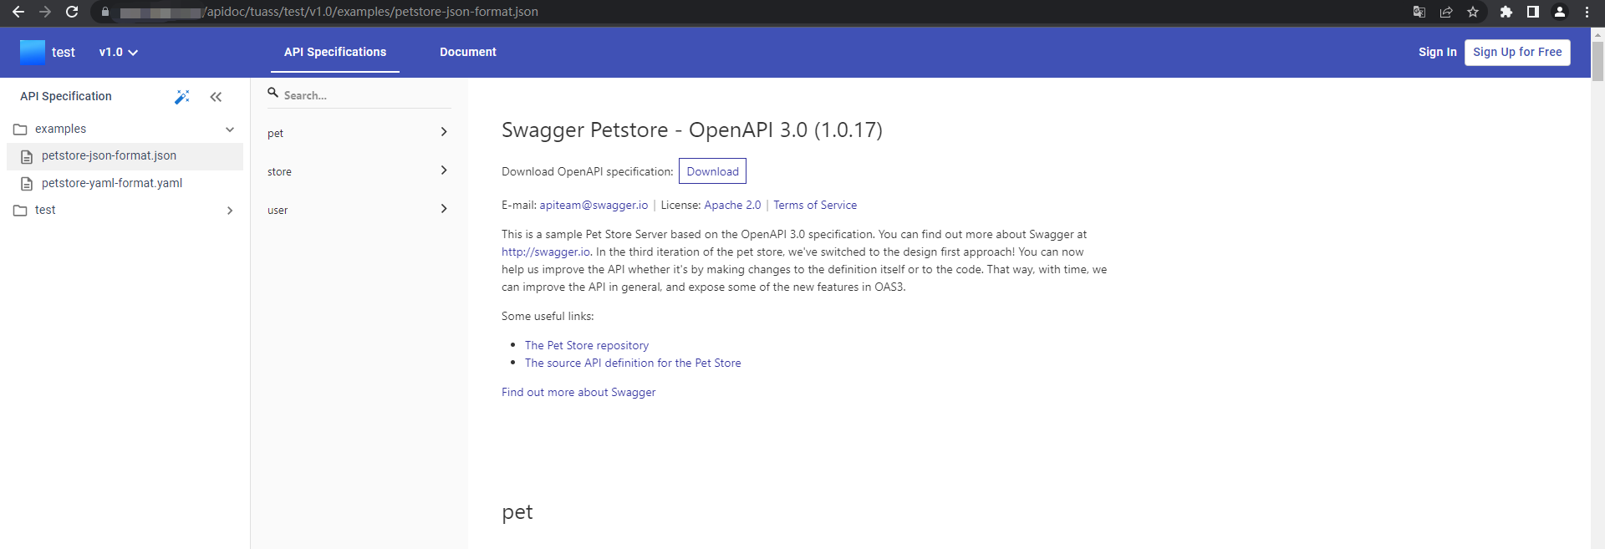Open the browser three-dot menu
Image resolution: width=1605 pixels, height=549 pixels.
point(1587,12)
